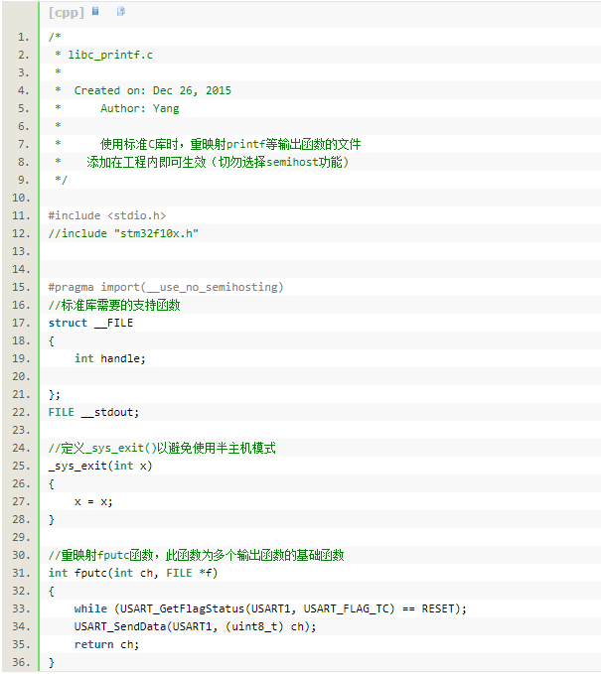
Task: Click the comment line "* libc_printf.c"
Action: 103,55
